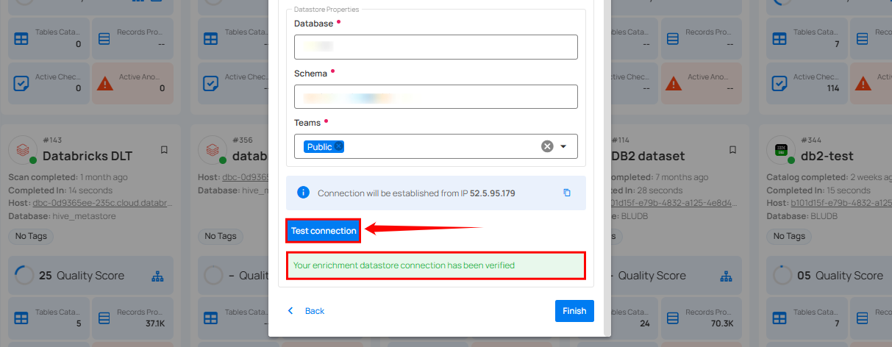Copy the connection IP address

click(567, 193)
